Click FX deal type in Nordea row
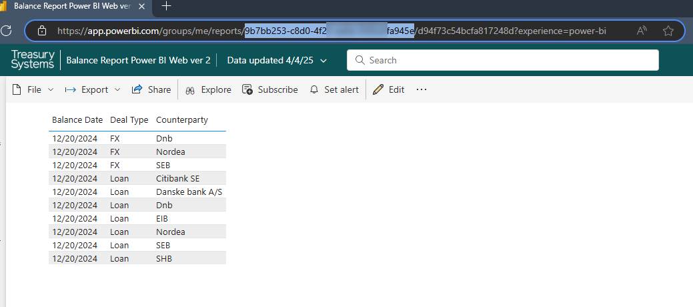693x307 pixels. pyautogui.click(x=115, y=151)
